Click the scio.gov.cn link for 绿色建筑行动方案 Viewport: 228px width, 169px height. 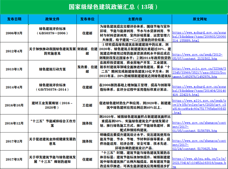[199, 73]
